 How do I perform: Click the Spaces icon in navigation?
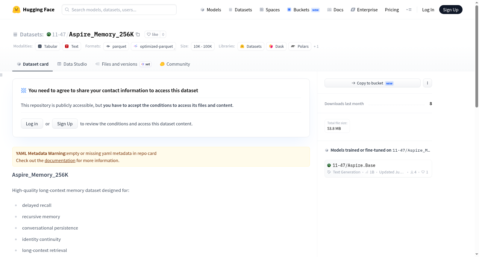(x=262, y=10)
